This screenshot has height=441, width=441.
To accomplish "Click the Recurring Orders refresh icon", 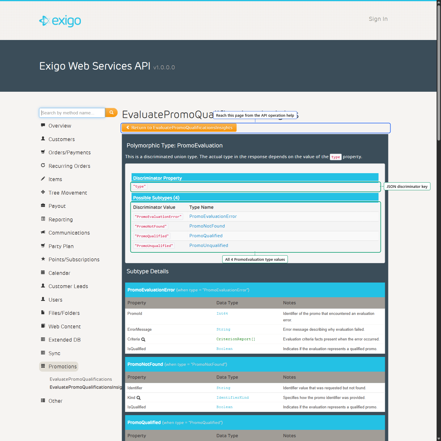I will pyautogui.click(x=43, y=165).
